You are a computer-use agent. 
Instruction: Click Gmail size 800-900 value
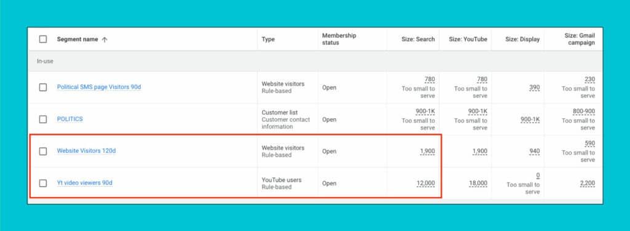tap(584, 111)
